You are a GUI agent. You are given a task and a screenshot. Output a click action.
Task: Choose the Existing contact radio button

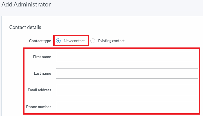(x=93, y=41)
